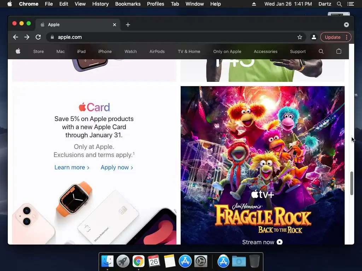The width and height of the screenshot is (362, 271).
Task: Click the Fraggle Rock promo image
Action: [263, 165]
